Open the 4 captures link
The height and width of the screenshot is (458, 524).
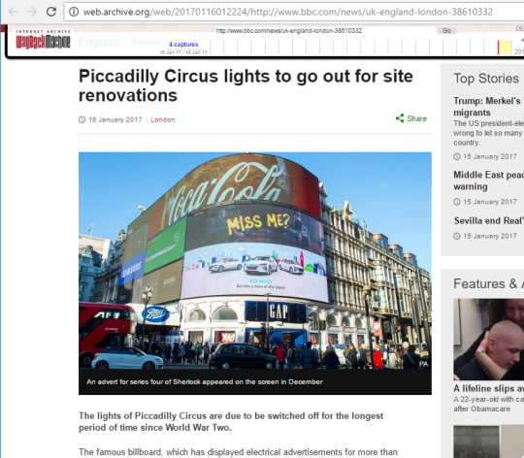pos(183,44)
